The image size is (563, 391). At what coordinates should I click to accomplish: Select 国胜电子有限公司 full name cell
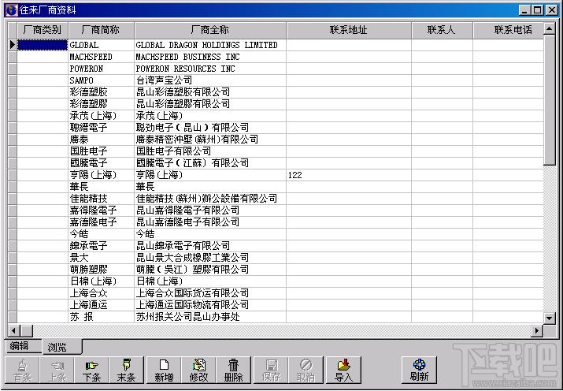210,151
